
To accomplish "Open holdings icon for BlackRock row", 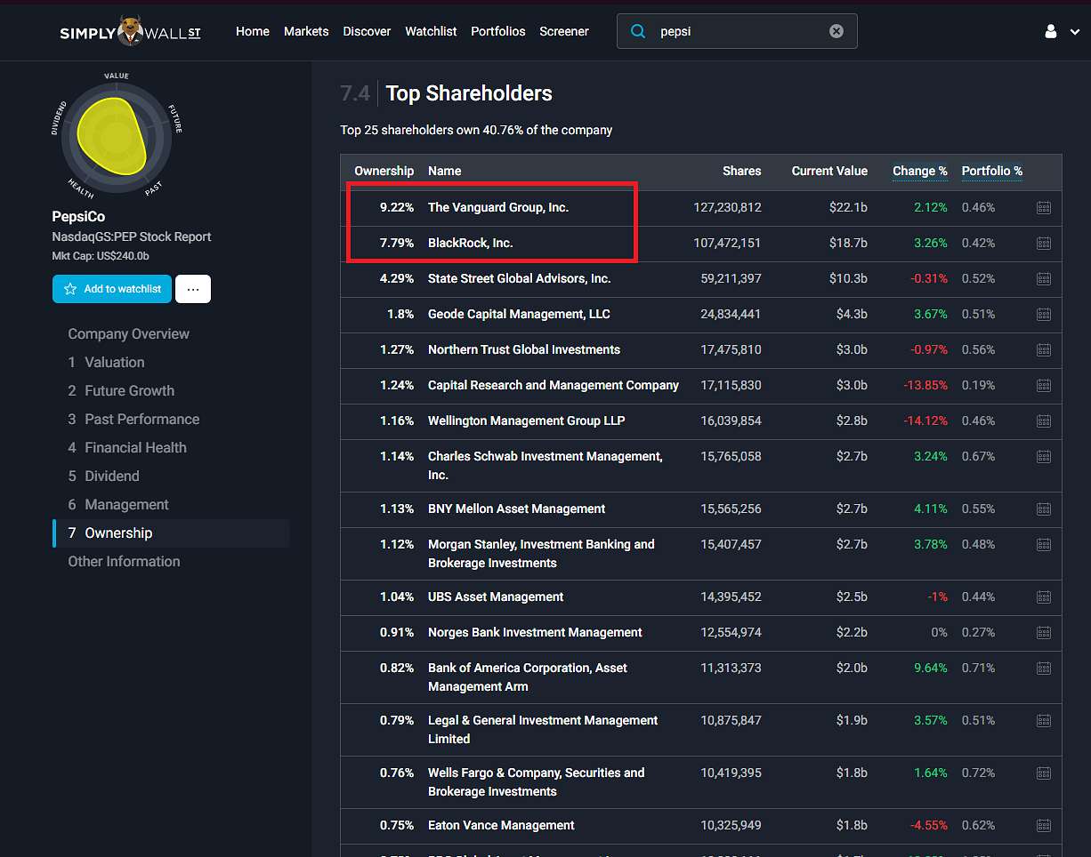I will click(x=1044, y=243).
